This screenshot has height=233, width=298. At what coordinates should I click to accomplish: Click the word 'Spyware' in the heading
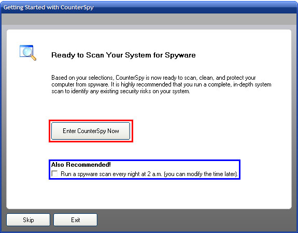pos(180,55)
